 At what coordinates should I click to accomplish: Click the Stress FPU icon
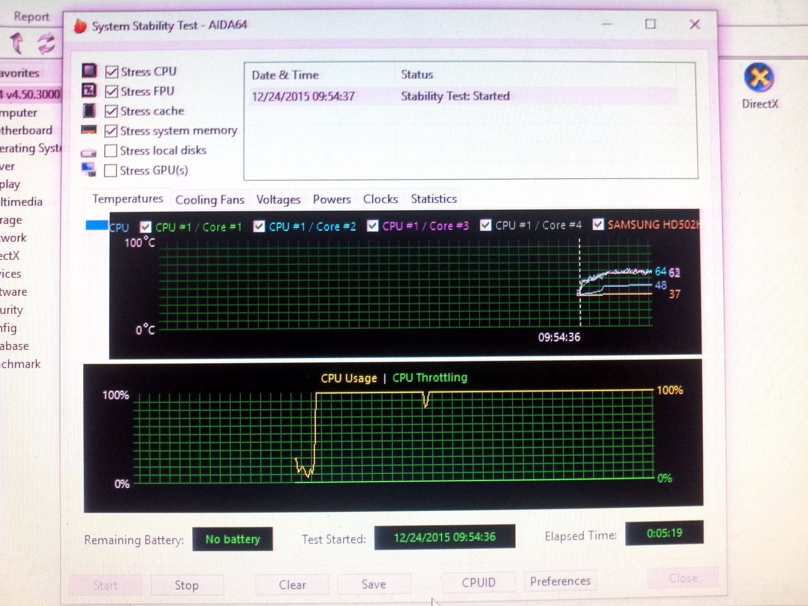coord(89,91)
